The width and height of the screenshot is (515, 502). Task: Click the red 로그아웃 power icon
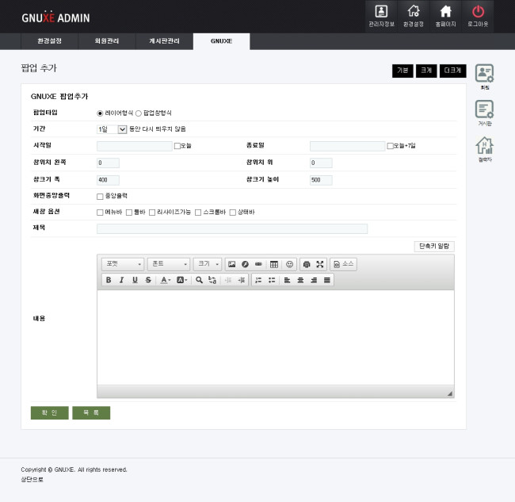coord(478,15)
